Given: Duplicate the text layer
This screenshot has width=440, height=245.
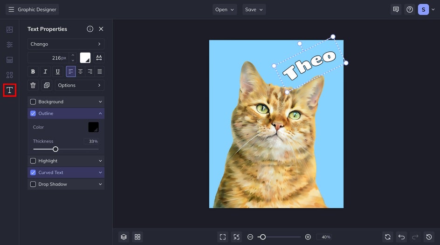Looking at the screenshot, I should [x=47, y=85].
